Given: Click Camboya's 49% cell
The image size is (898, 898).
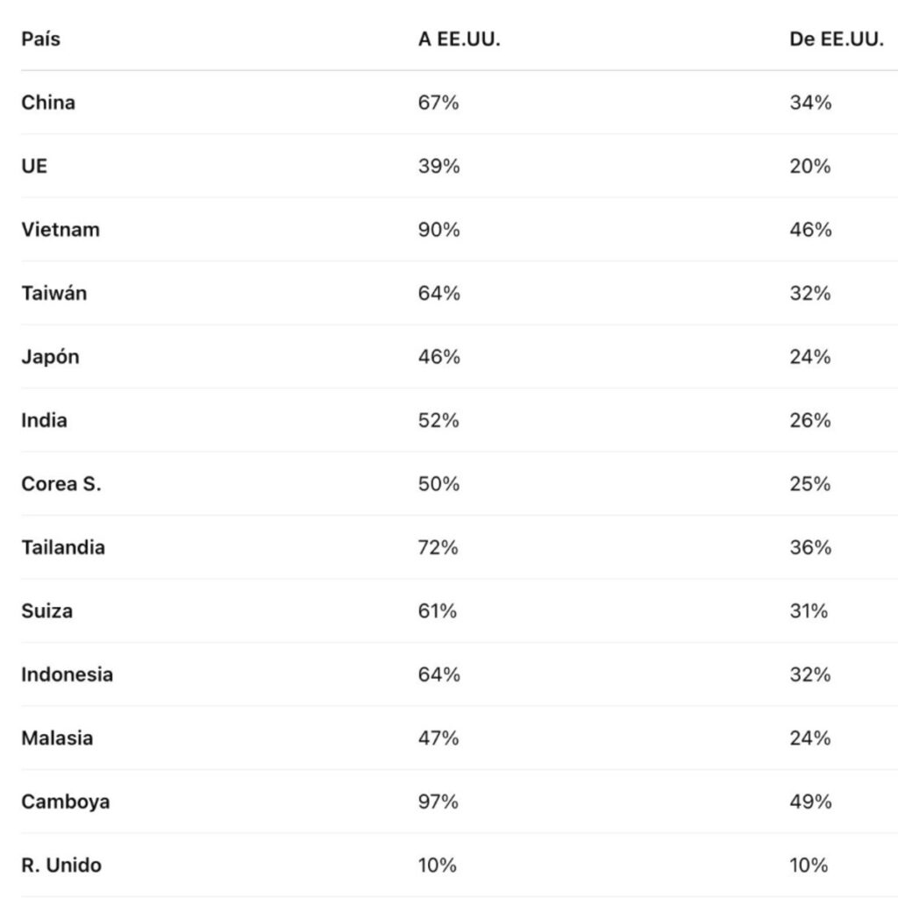Looking at the screenshot, I should coord(809,802).
